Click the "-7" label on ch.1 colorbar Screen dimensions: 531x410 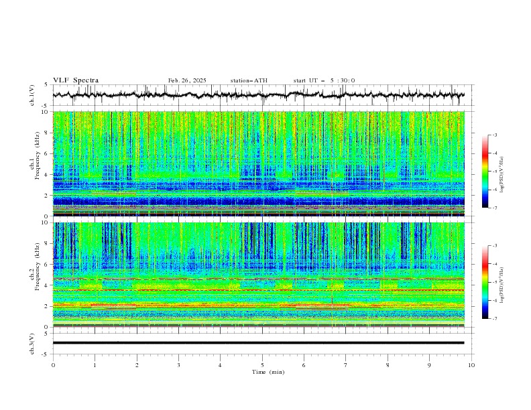[x=494, y=208]
